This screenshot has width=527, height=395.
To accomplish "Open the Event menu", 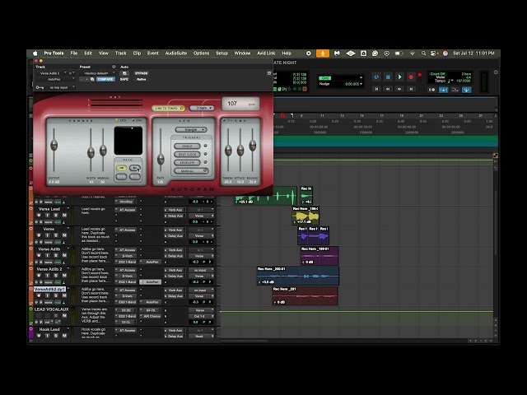I will tap(153, 53).
